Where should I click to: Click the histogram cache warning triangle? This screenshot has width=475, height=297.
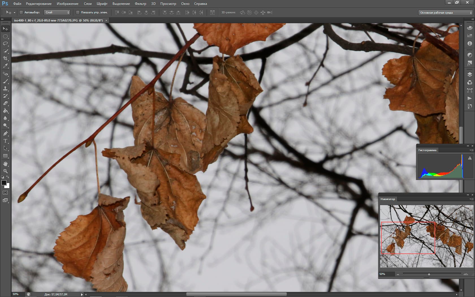pyautogui.click(x=470, y=158)
